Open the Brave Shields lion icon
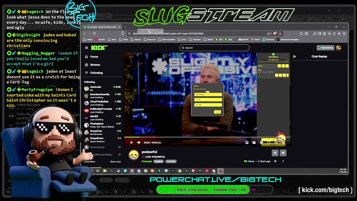 (275, 33)
